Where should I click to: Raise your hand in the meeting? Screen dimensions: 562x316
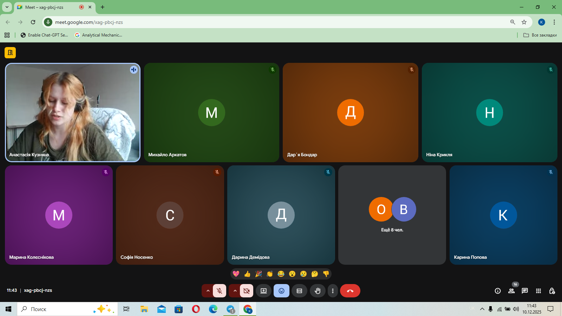pyautogui.click(x=318, y=291)
